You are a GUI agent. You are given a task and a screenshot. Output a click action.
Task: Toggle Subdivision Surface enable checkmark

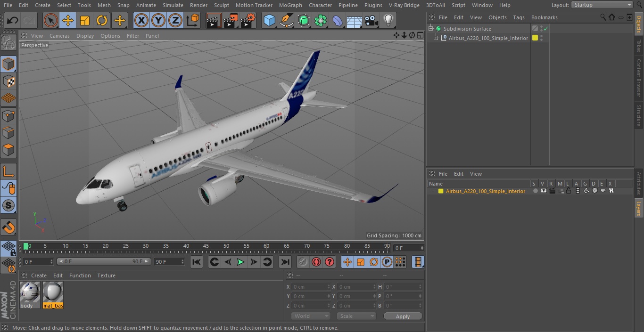[x=545, y=29]
